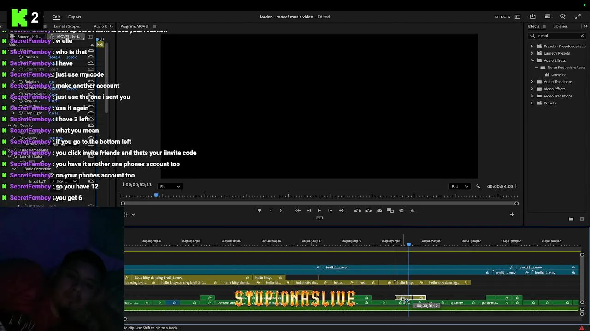The width and height of the screenshot is (590, 331).
Task: Create new custom bin folder icon
Action: [571, 219]
